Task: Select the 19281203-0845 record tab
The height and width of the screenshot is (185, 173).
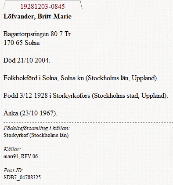Action: pos(43,7)
